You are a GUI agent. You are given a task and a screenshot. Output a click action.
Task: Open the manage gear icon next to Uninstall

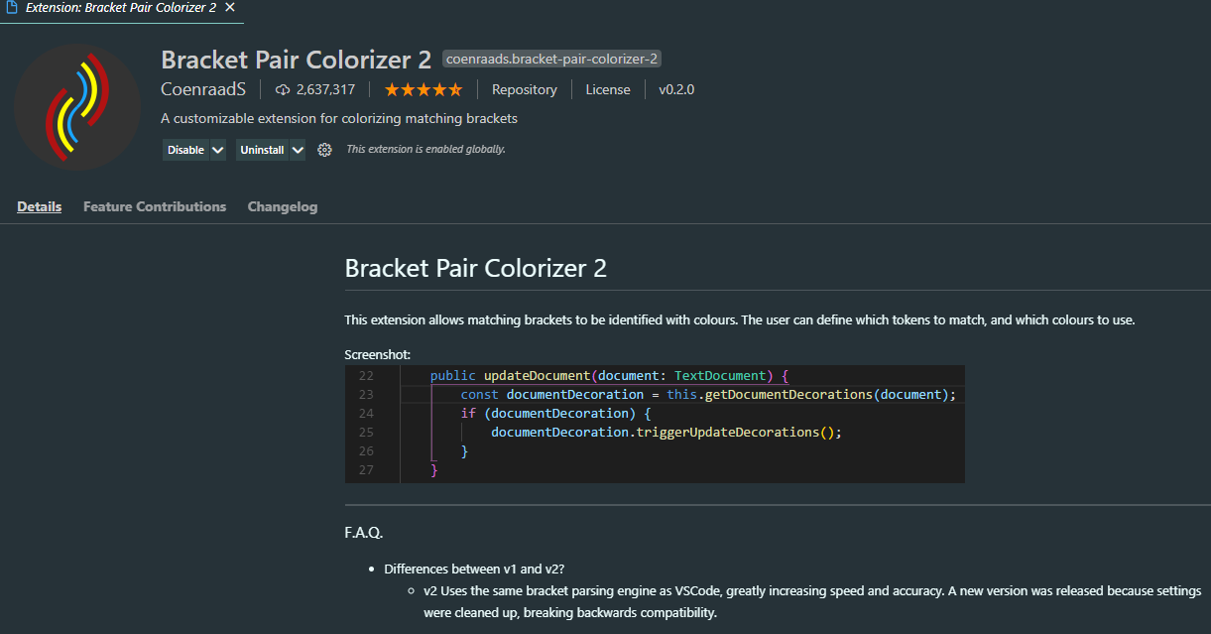point(324,150)
